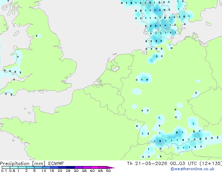Viewport: 222px width, 172px height.
Task: Click the legend swatch between 15 and 20
Action: tap(55, 167)
